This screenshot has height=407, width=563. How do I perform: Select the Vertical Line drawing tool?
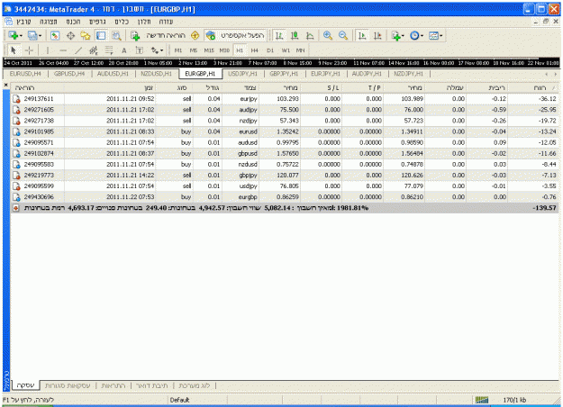pyautogui.click(x=48, y=50)
